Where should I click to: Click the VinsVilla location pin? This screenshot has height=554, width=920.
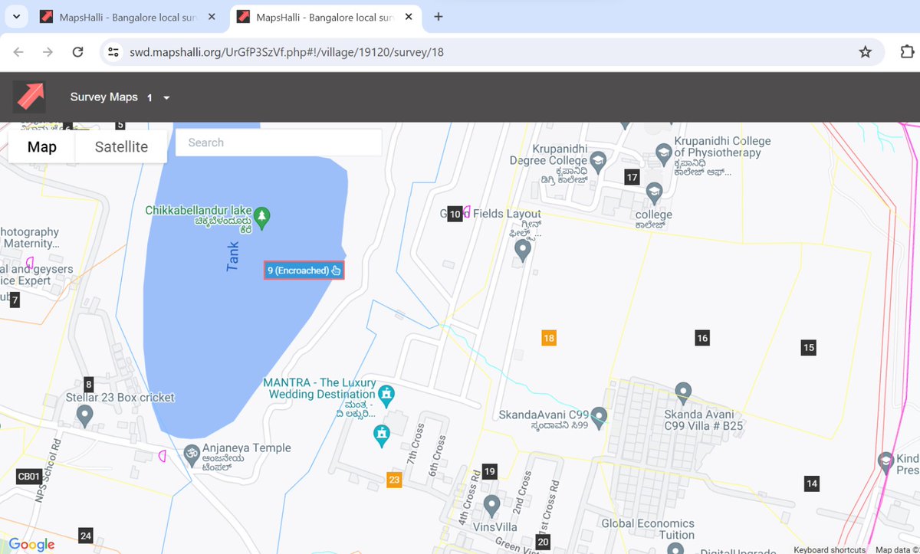492,505
